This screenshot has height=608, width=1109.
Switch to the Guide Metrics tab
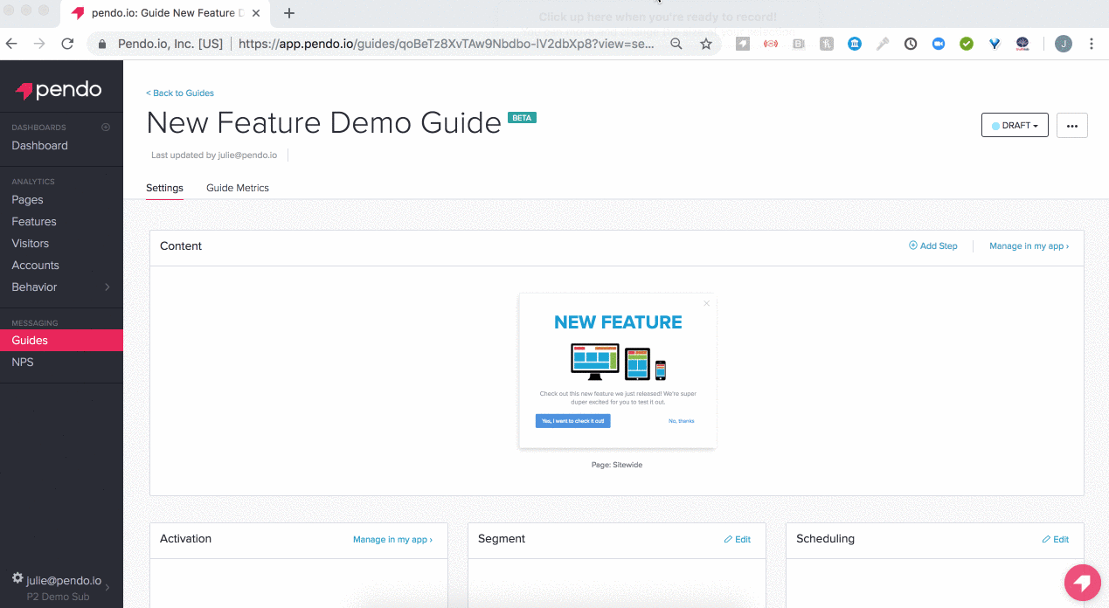click(238, 188)
